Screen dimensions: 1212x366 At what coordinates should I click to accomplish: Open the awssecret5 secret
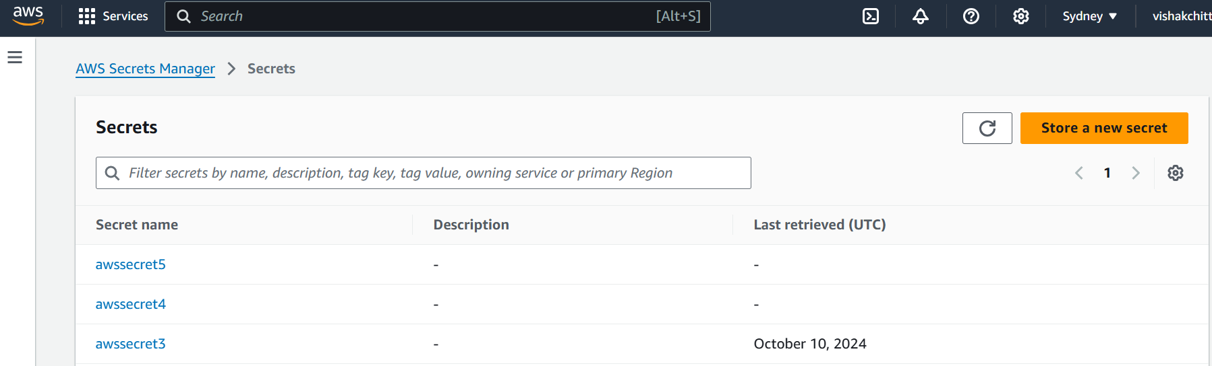coord(131,264)
